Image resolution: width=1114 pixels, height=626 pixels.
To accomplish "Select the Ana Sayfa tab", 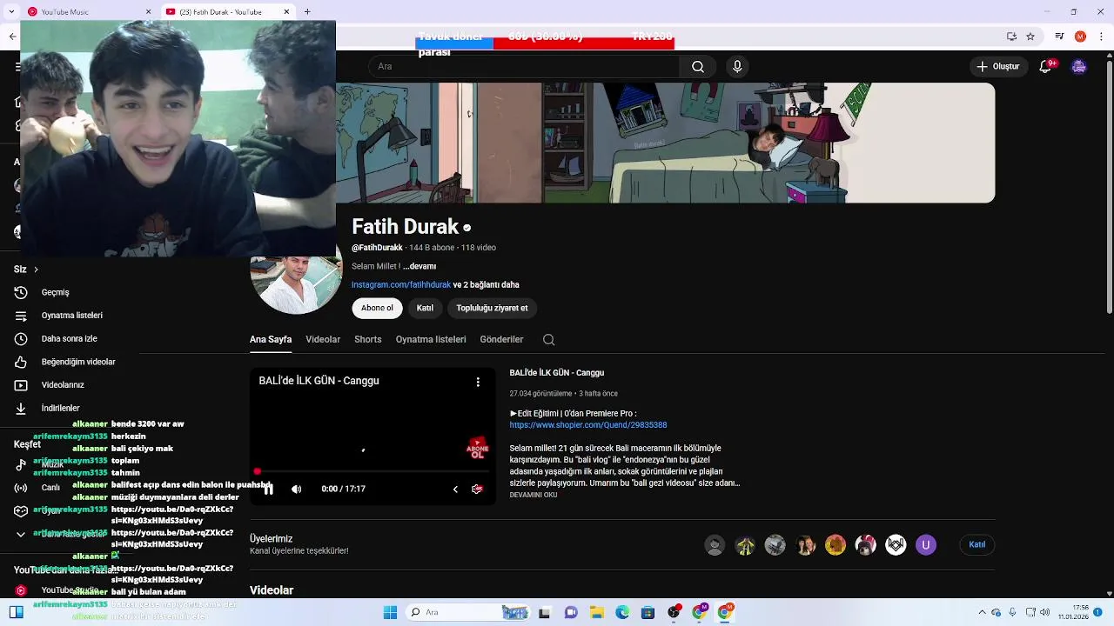I will 271,340.
